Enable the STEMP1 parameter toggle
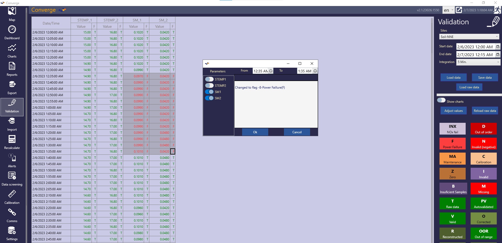 209,79
